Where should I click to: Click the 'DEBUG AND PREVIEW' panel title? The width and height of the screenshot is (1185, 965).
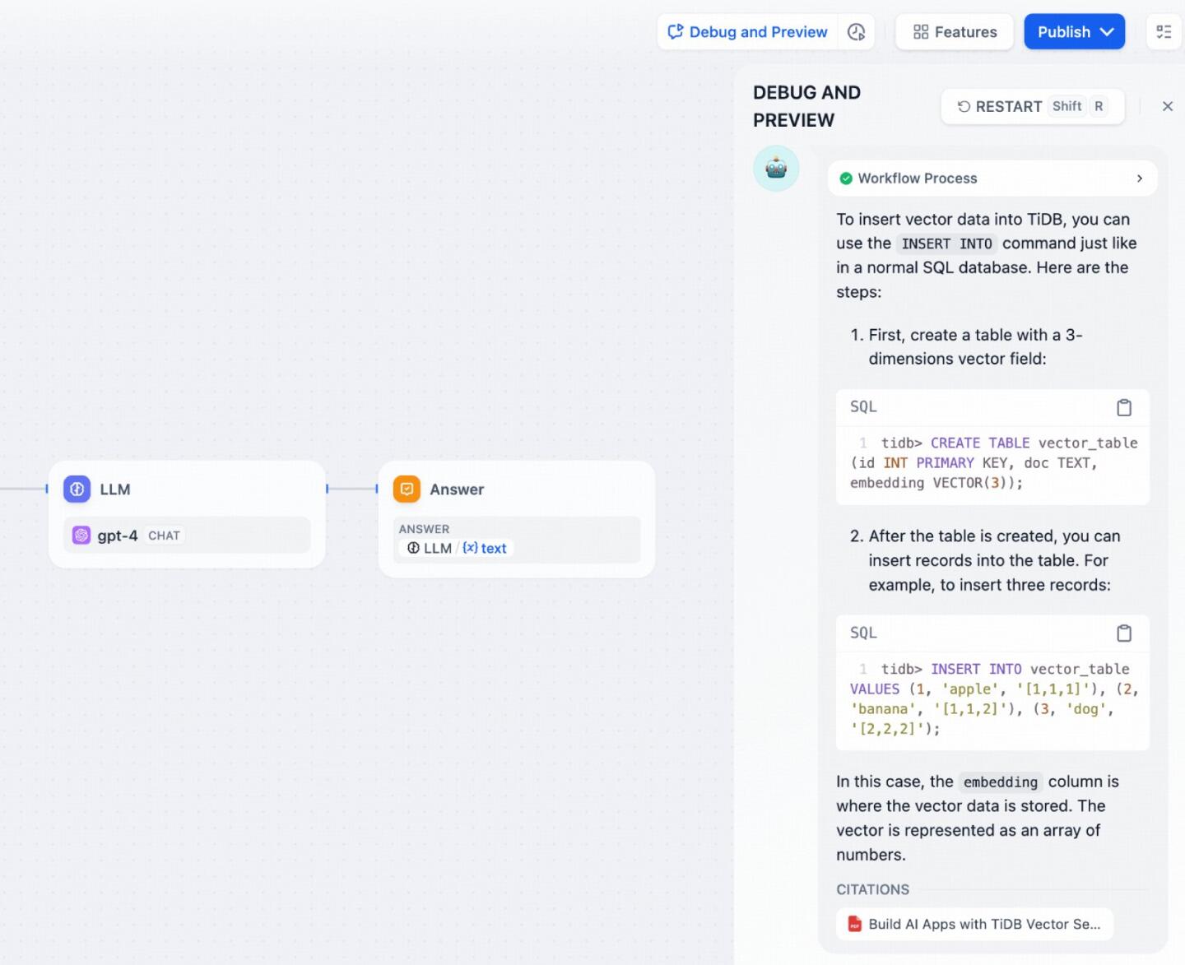[806, 106]
